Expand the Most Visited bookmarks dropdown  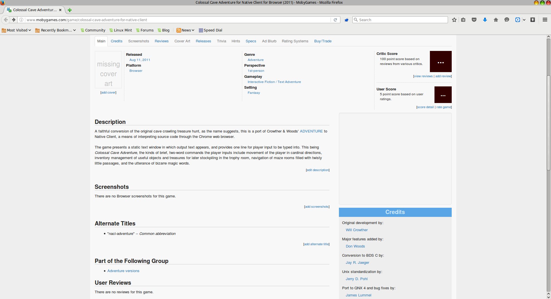point(17,30)
